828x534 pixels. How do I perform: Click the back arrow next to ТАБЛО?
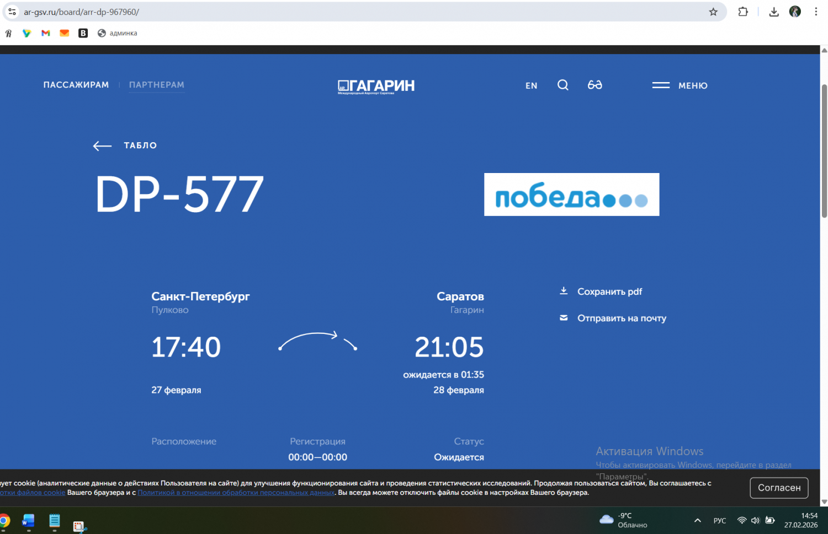point(103,145)
